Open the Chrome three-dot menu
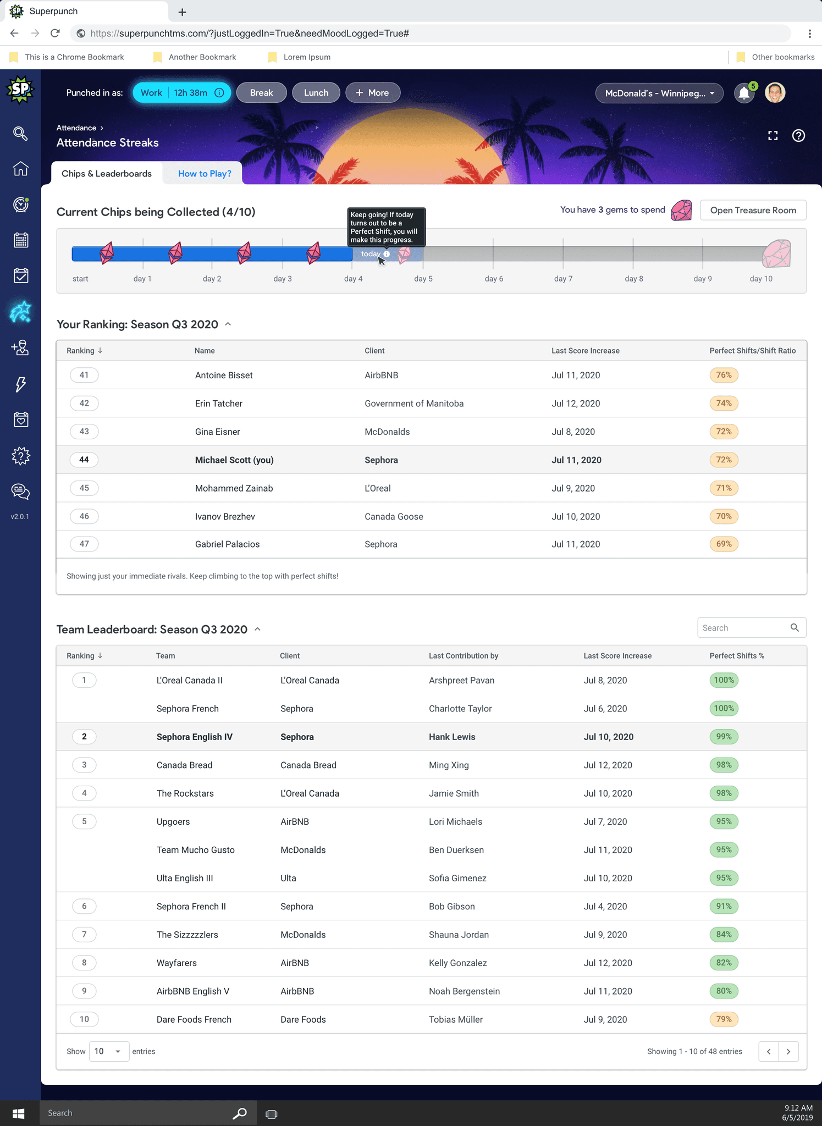This screenshot has width=822, height=1126. (809, 34)
